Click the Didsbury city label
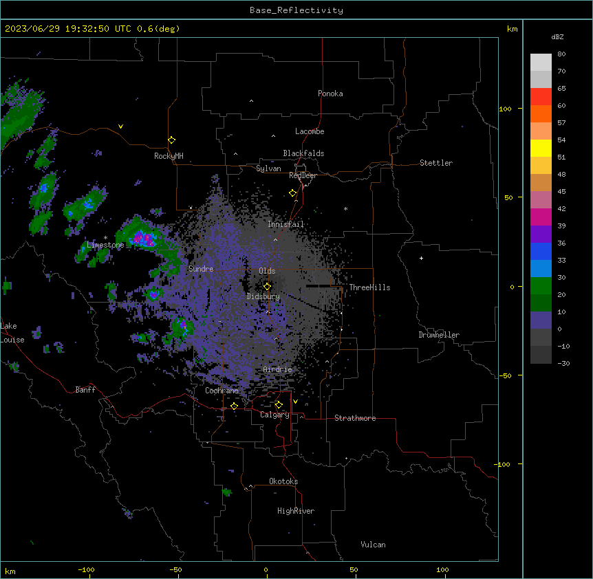Viewport: 593px width, 579px height. click(263, 296)
